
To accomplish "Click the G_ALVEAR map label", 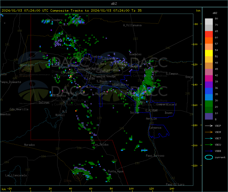I will [152, 111].
